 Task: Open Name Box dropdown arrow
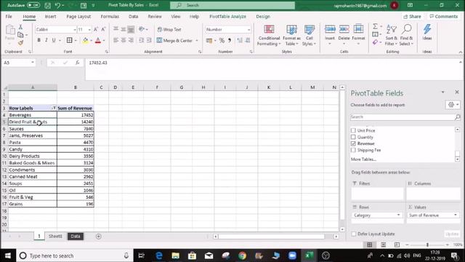click(33, 63)
